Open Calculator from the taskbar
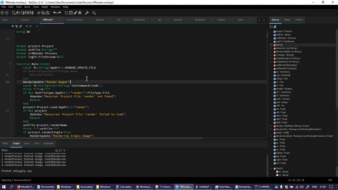The image size is (338, 190). (x=124, y=186)
